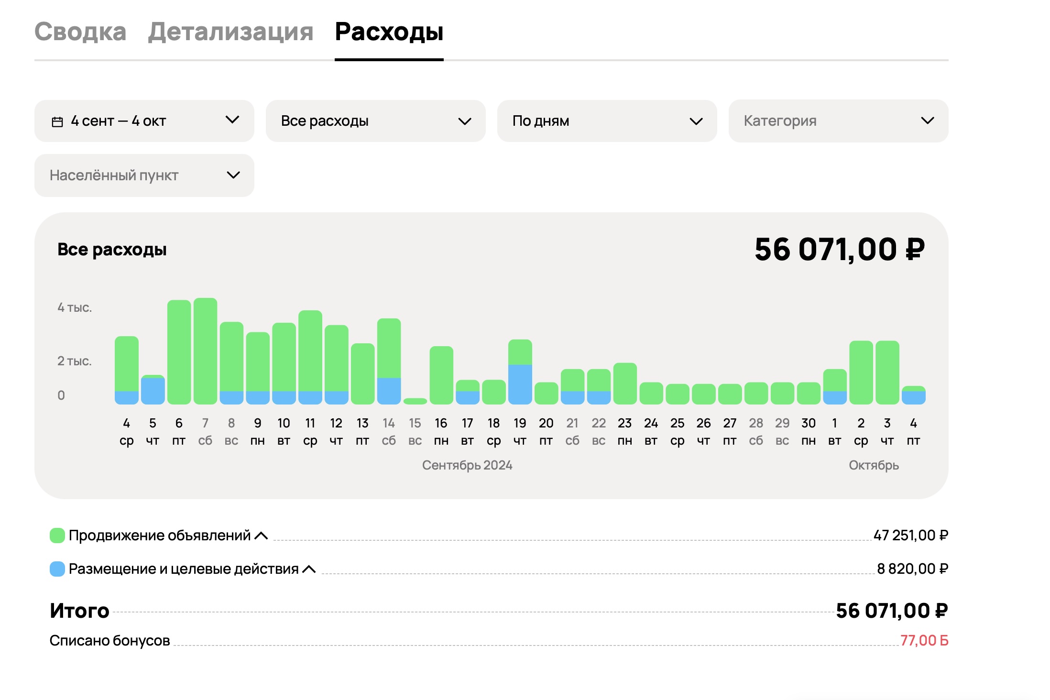The height and width of the screenshot is (700, 1050).
Task: Expand the Населённый пункт dropdown
Action: 144,175
